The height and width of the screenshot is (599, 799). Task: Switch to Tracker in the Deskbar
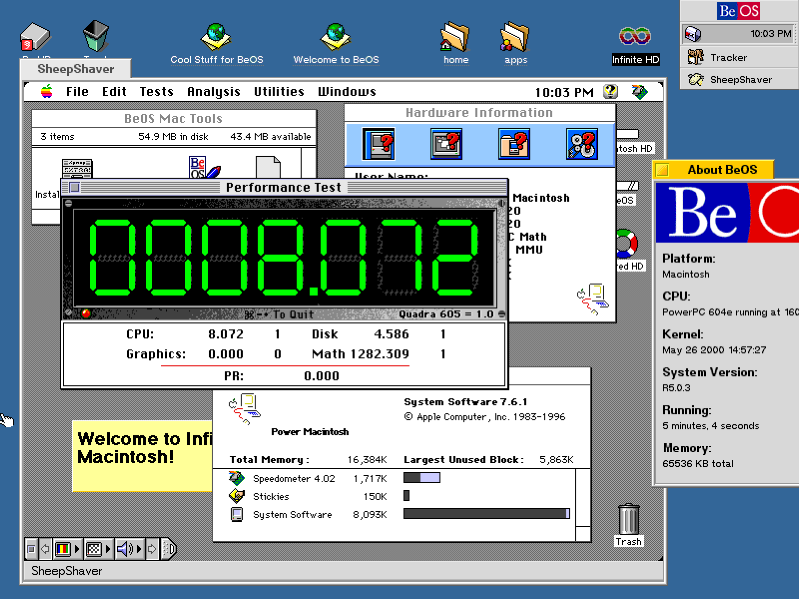[739, 57]
